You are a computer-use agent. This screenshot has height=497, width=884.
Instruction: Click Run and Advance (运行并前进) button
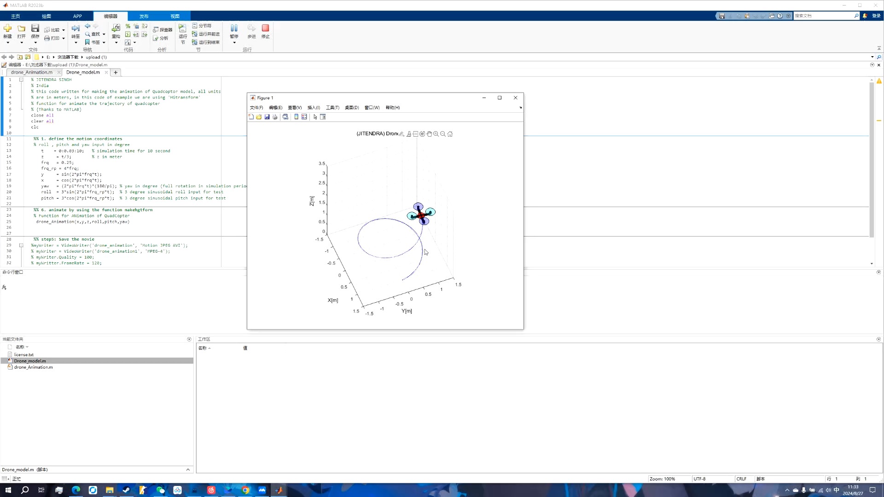coord(206,34)
